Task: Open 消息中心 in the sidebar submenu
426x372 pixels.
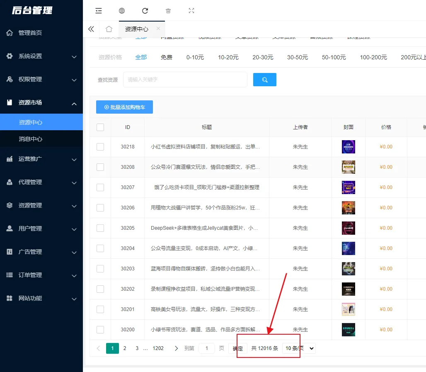Action: (x=41, y=139)
